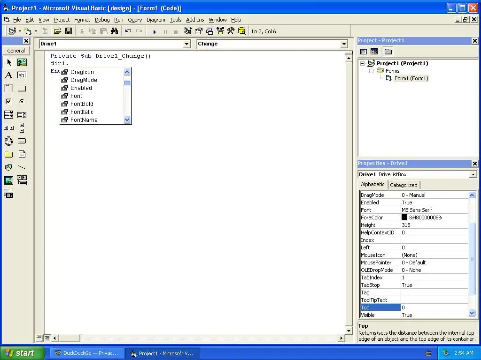Select Form1 (Form1) in project tree
The image size is (481, 360).
click(x=411, y=78)
